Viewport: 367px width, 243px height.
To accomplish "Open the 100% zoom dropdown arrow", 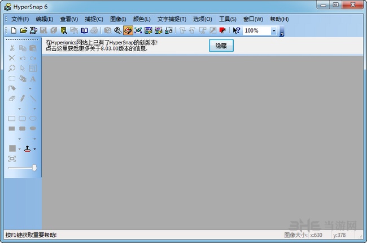I will pos(274,31).
